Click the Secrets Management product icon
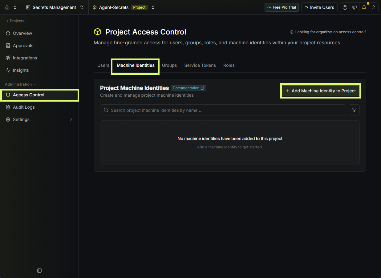 click(x=28, y=7)
